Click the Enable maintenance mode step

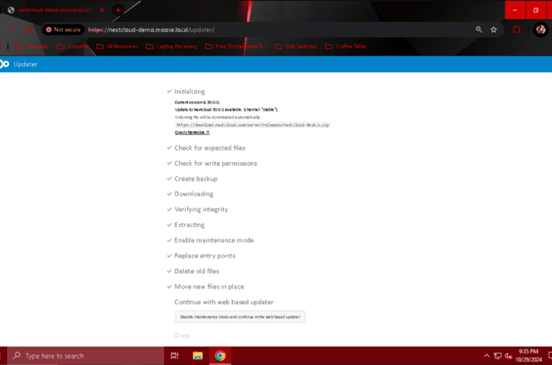tap(214, 241)
